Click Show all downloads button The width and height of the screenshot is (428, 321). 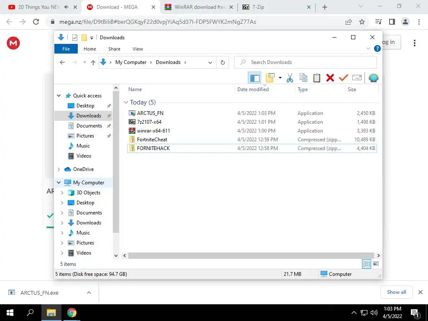click(x=396, y=292)
